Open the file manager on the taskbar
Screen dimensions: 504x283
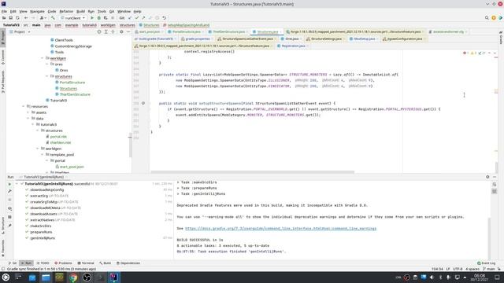[x=46, y=277]
